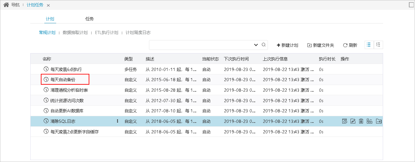415x162 pixels.
Task: Click 自定义 type in 每天自动备份 row
Action: point(130,80)
